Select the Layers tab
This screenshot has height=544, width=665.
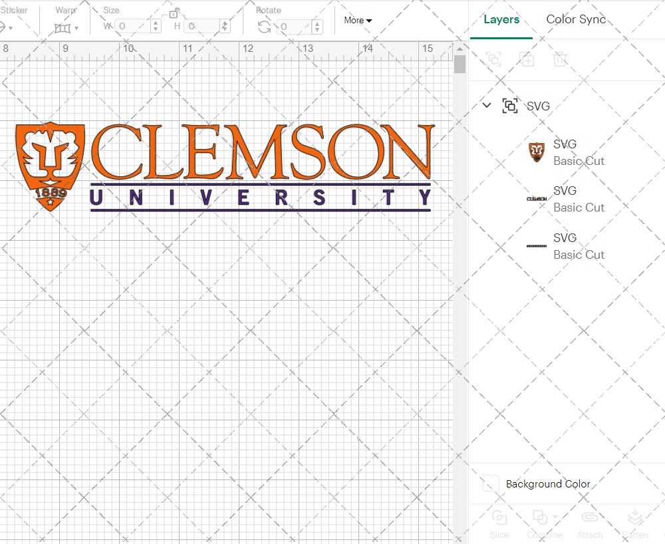pyautogui.click(x=501, y=19)
